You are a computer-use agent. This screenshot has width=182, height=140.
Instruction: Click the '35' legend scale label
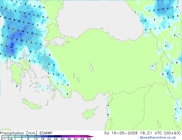coord(69,139)
